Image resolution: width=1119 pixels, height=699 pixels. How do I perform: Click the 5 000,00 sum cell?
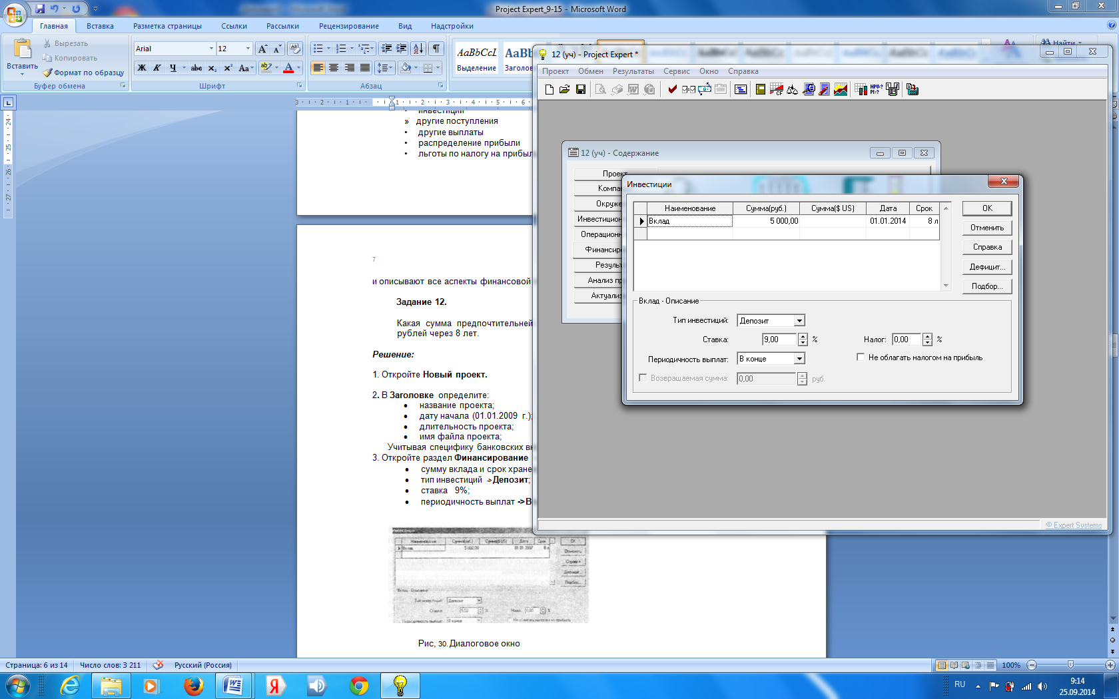[x=766, y=221]
